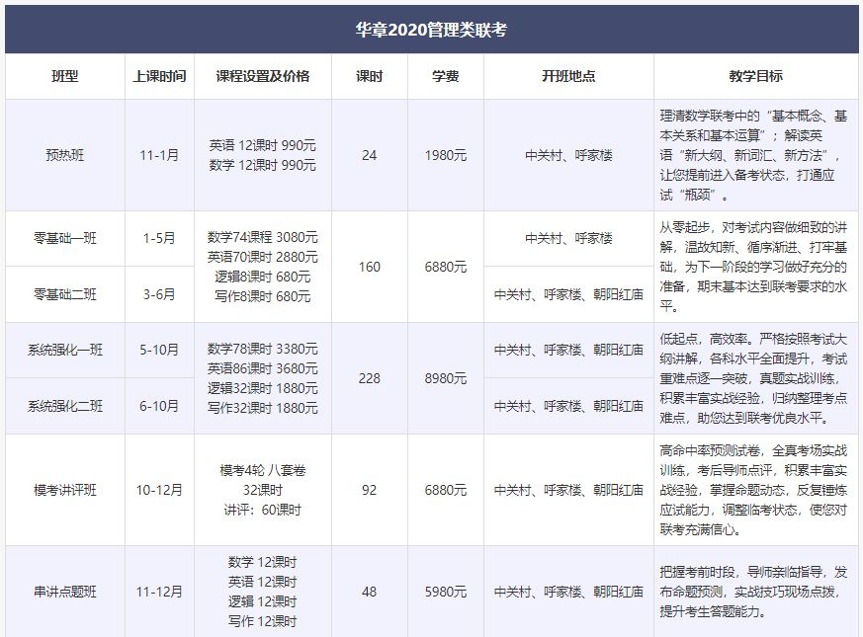
Task: Click 串讲点题班 location cell
Action: [x=568, y=592]
